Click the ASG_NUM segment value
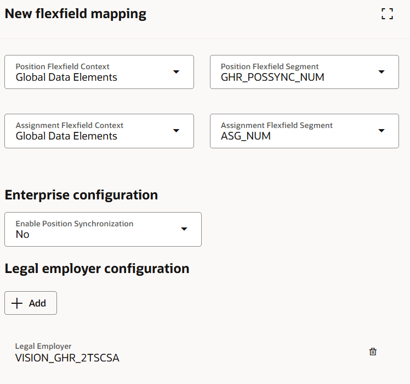The height and width of the screenshot is (384, 410). pyautogui.click(x=246, y=136)
